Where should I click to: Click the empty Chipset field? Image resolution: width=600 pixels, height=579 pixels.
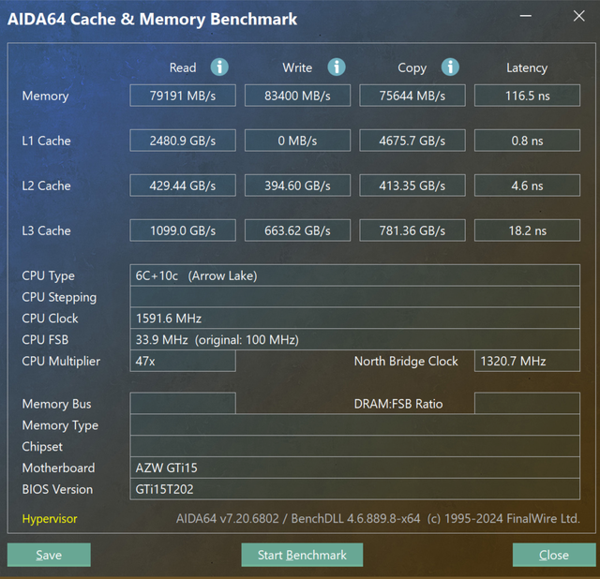coord(355,446)
